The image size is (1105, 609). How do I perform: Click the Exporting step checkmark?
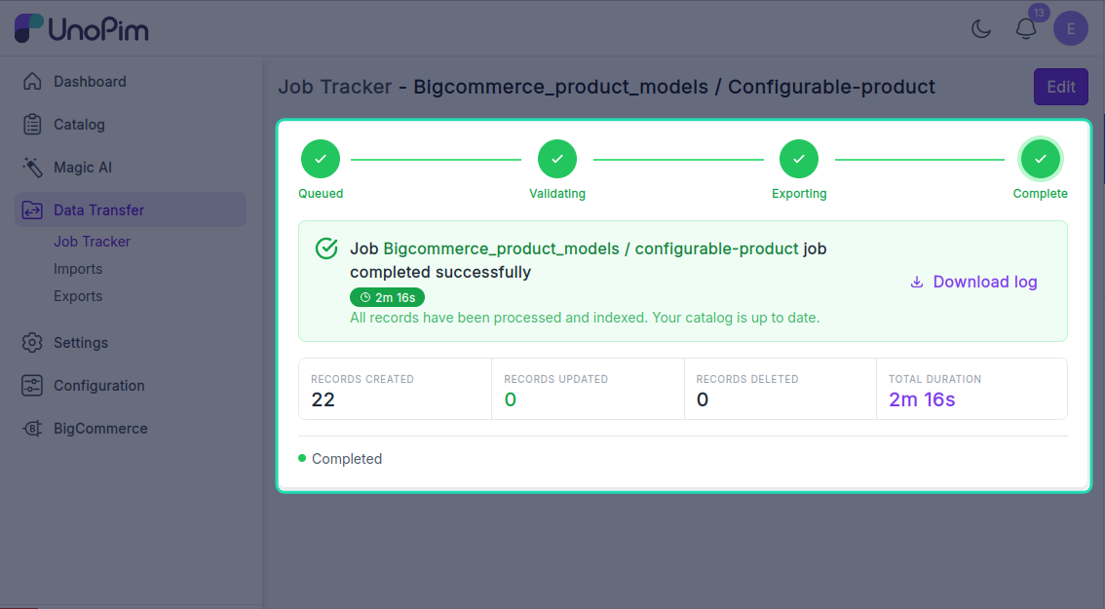[799, 159]
